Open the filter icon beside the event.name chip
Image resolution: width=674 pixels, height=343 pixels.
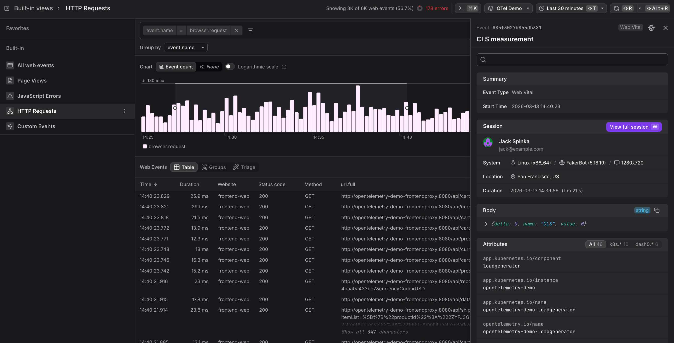point(250,30)
